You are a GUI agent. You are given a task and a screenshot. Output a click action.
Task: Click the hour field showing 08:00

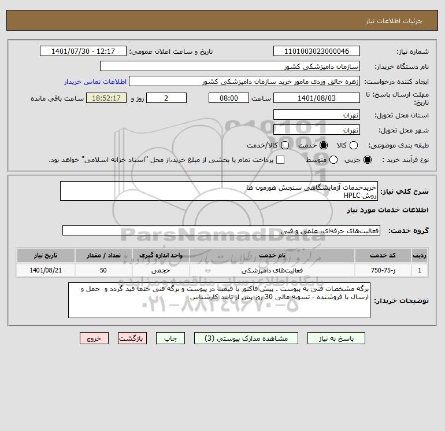[229, 98]
